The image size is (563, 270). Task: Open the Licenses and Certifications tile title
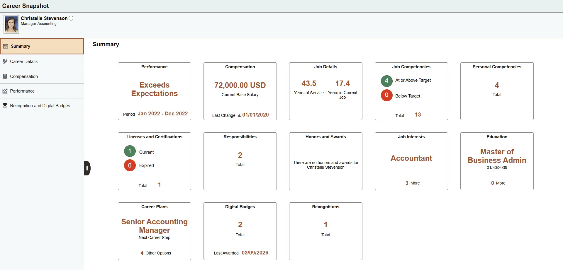pyautogui.click(x=155, y=137)
